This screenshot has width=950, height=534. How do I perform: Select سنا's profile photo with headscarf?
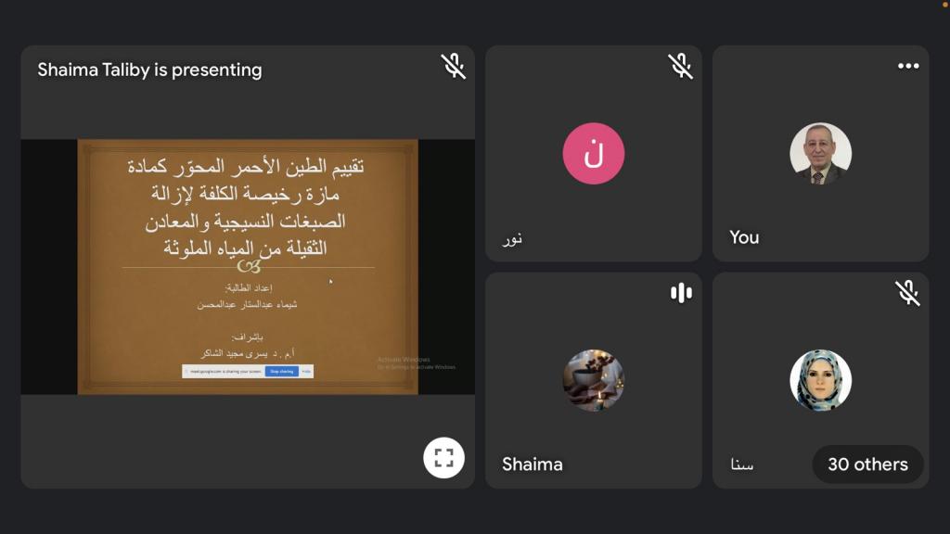[820, 380]
